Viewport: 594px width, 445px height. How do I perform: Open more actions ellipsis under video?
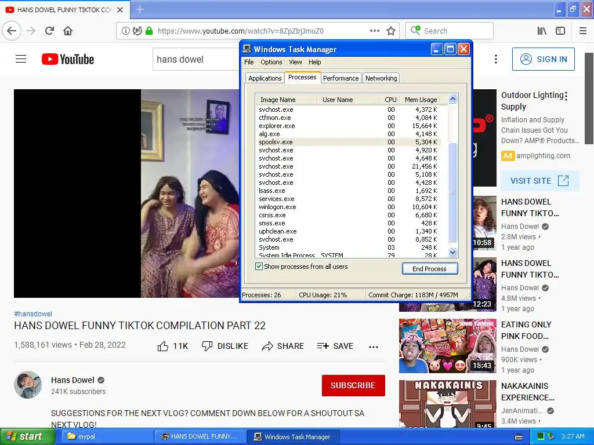[x=374, y=346]
